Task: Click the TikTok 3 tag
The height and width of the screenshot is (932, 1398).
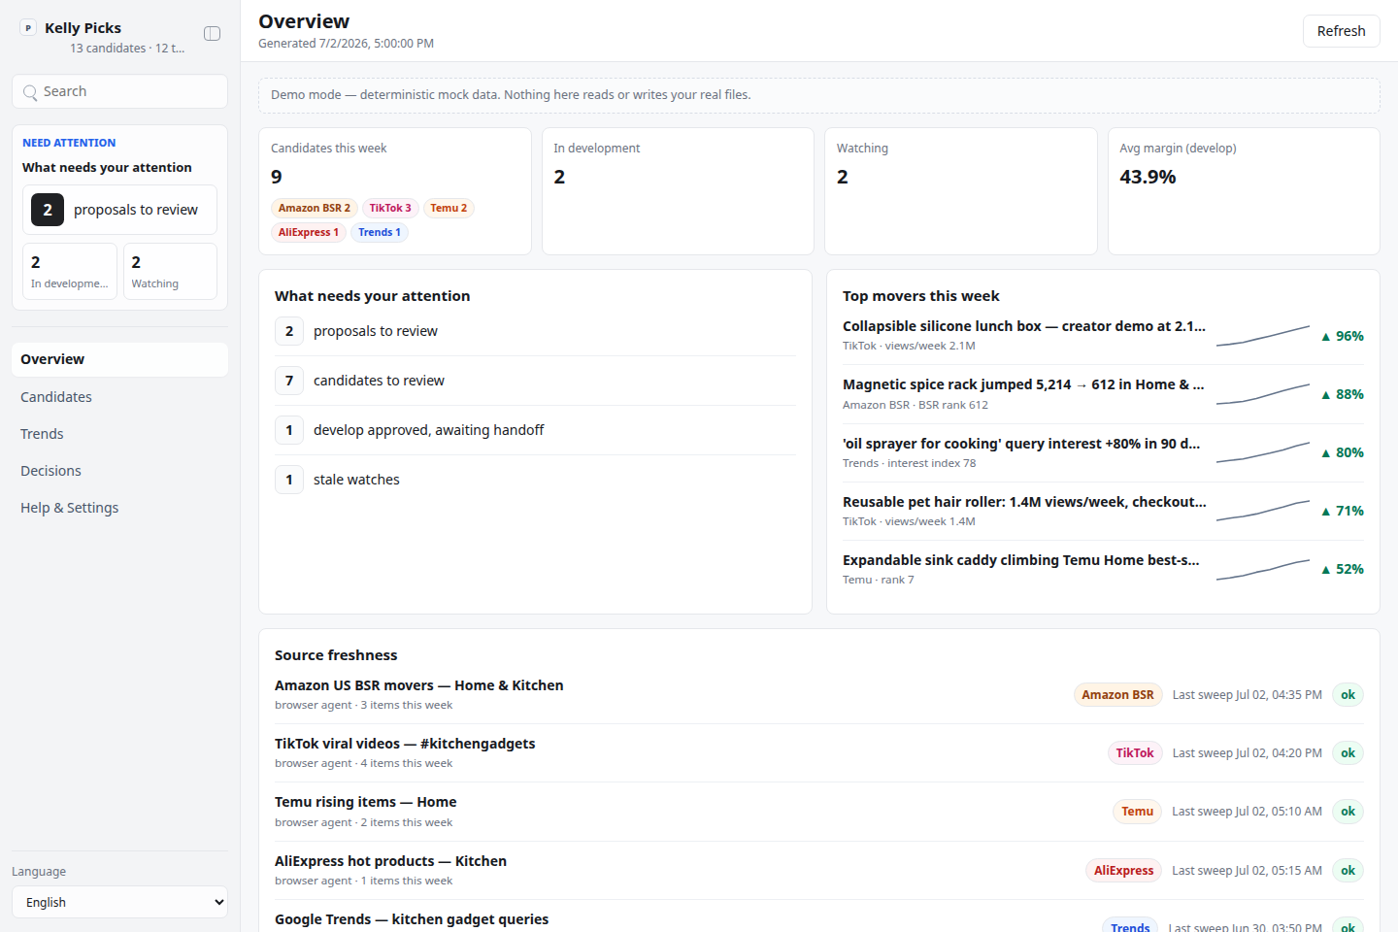Action: tap(390, 208)
